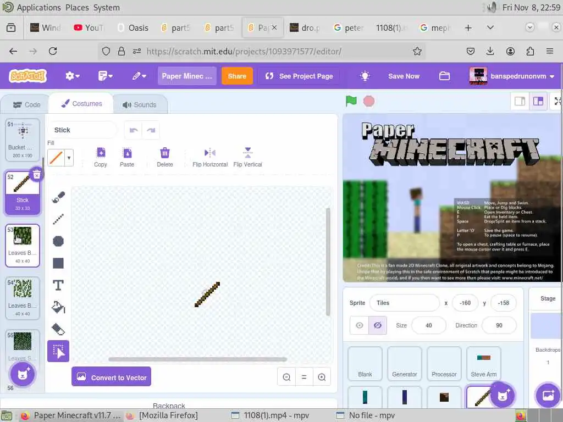Show the sprite with eye icon
This screenshot has height=422, width=563.
coord(360,325)
